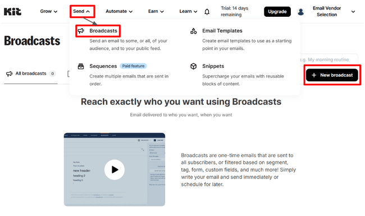Click the video thumbnail preview
Screen dimensions: 365x216
click(x=115, y=169)
